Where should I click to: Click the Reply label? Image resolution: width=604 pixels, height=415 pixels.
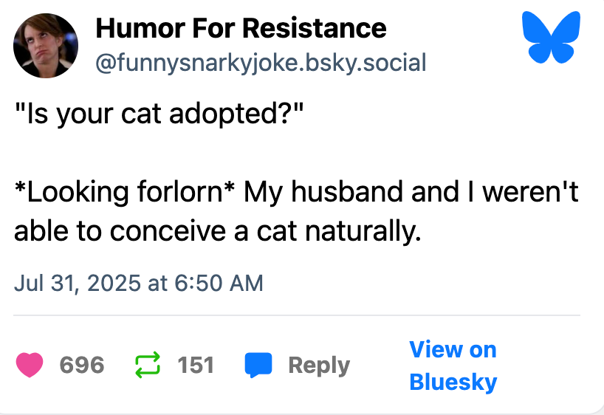[x=319, y=365]
